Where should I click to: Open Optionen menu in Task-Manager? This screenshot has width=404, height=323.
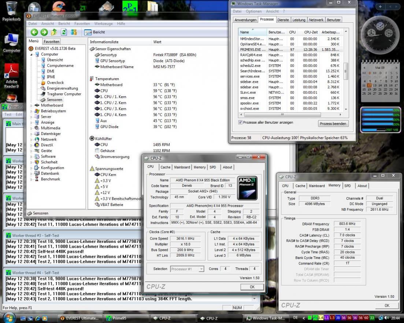point(253,11)
